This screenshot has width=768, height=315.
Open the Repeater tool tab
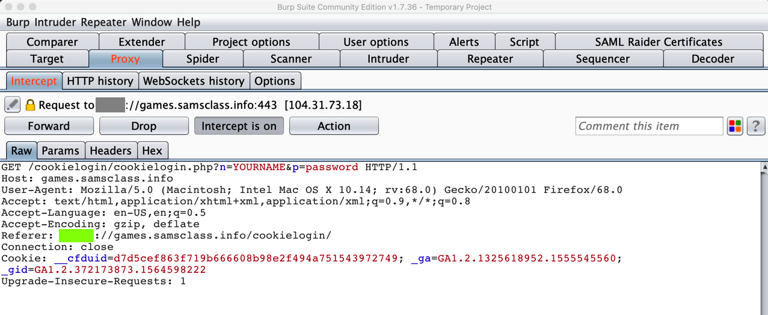click(x=490, y=59)
